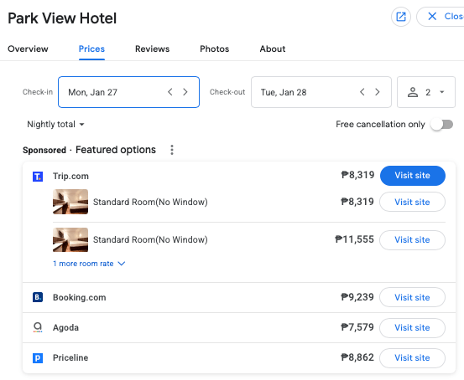The width and height of the screenshot is (464, 380).
Task: Click next day arrow for check-in date
Action: 185,92
